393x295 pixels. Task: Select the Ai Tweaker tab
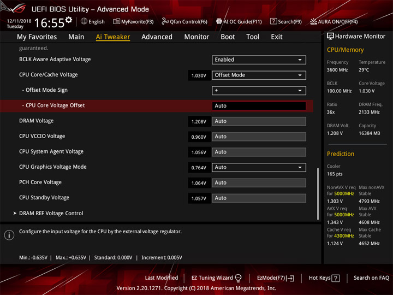(x=113, y=37)
